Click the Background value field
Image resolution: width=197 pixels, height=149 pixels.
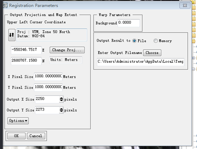pos(129,23)
